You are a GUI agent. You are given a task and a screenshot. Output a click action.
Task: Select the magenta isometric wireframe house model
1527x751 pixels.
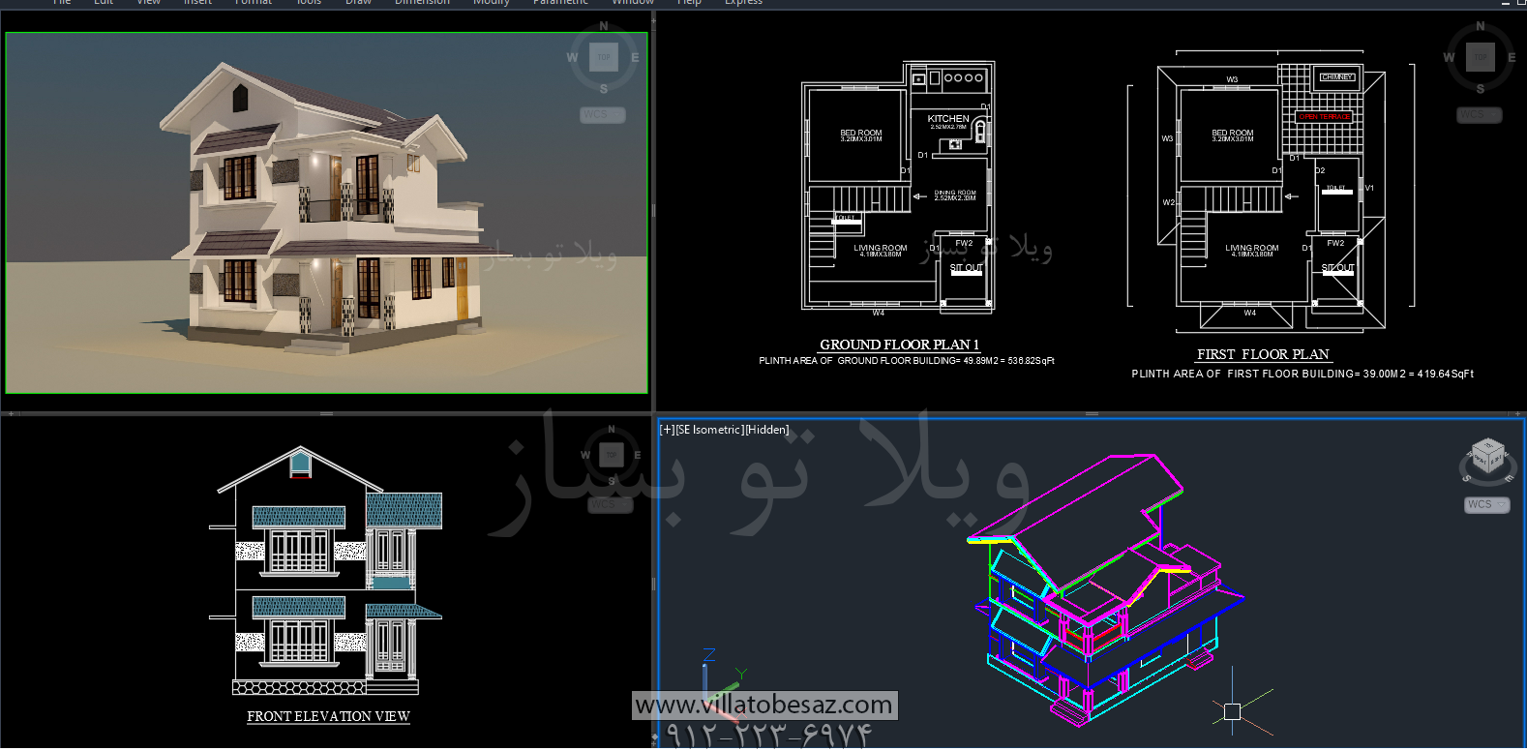pos(1108,590)
